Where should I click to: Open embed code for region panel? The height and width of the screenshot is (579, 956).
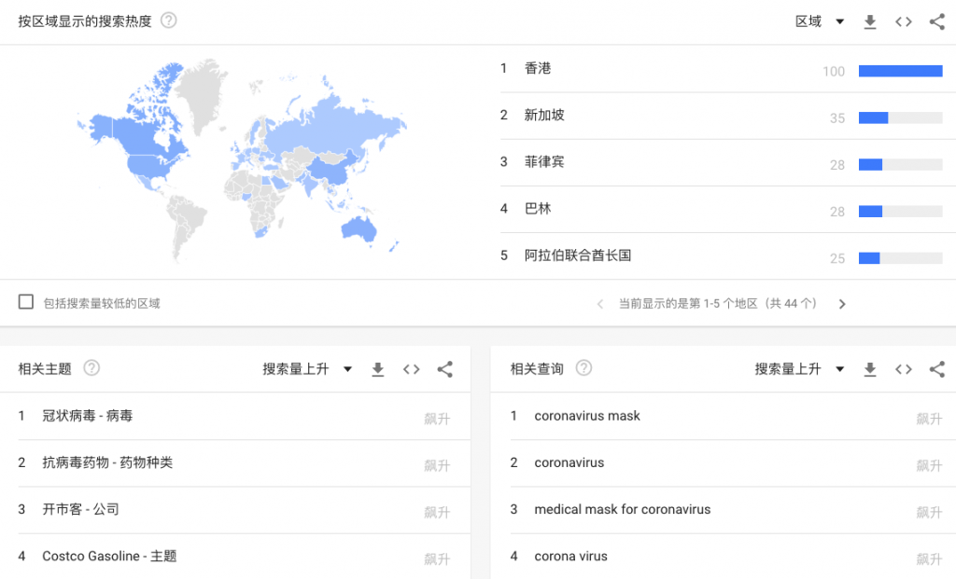click(x=903, y=21)
